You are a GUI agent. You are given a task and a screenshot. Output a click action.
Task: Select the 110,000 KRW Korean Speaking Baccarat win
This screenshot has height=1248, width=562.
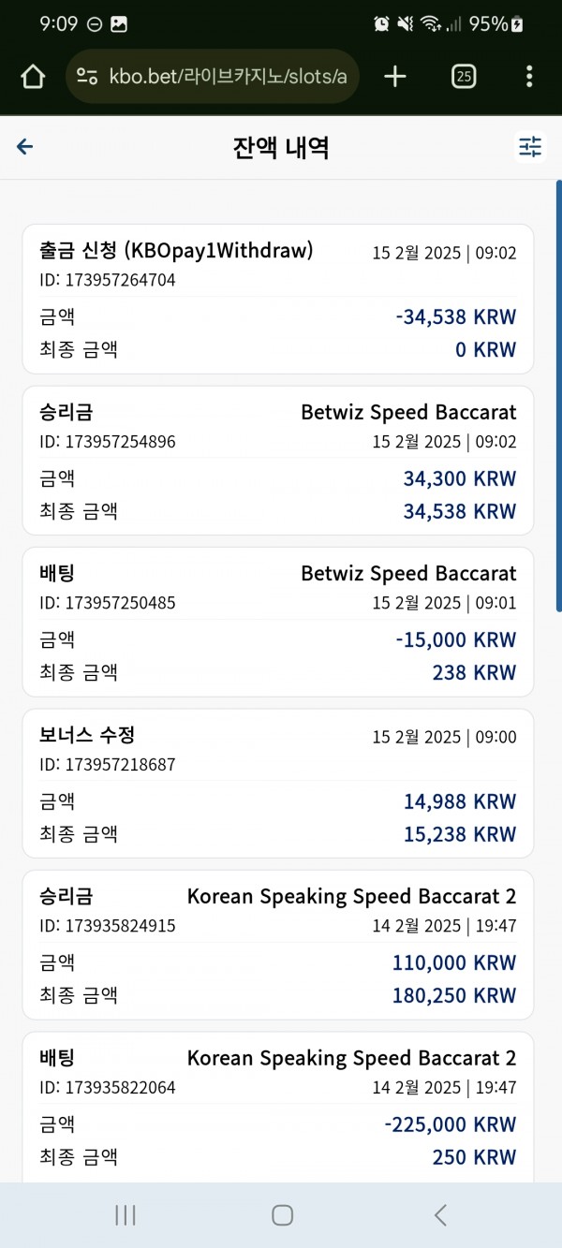pyautogui.click(x=278, y=945)
